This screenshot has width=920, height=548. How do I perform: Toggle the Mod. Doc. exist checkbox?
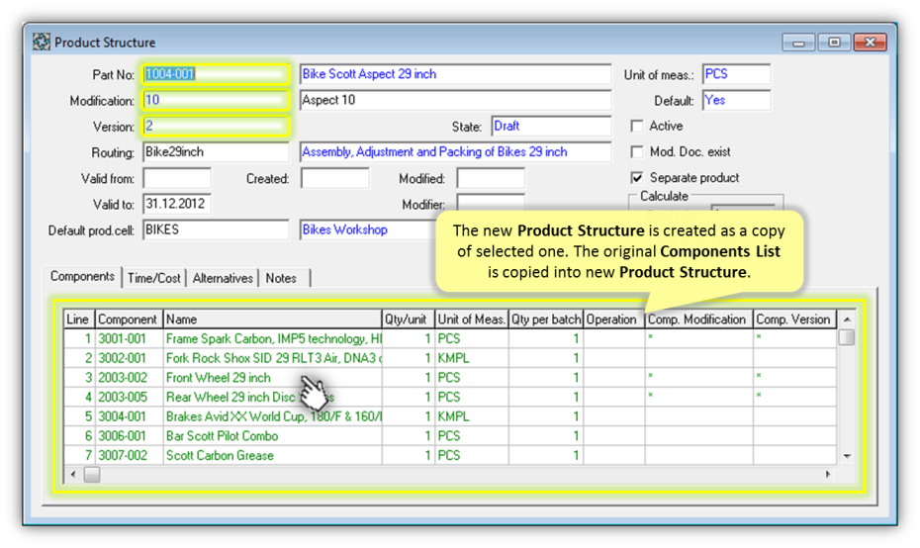tap(637, 152)
